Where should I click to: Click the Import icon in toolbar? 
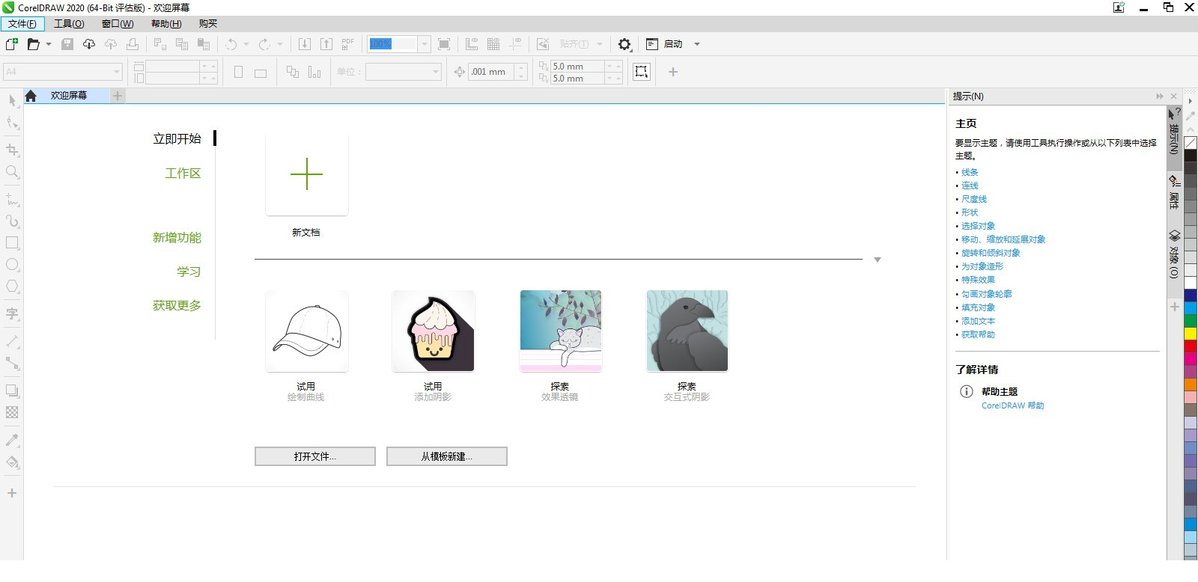(x=305, y=44)
